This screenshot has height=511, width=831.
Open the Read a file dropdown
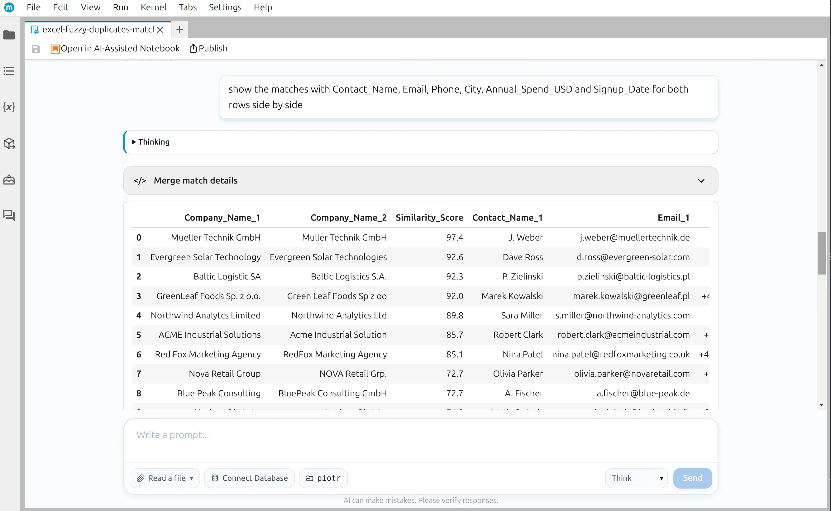[165, 478]
